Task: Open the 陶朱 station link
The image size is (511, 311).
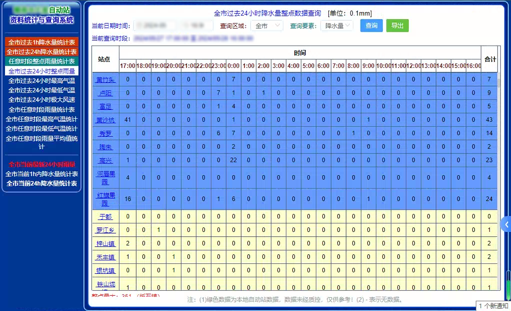Action: [105, 147]
